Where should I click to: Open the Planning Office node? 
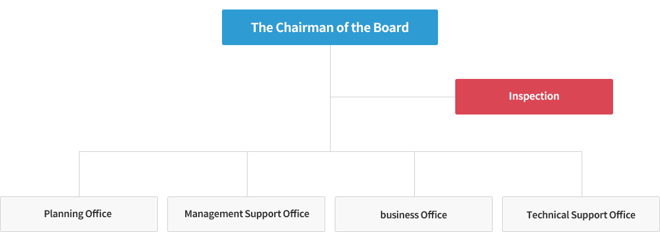point(79,214)
